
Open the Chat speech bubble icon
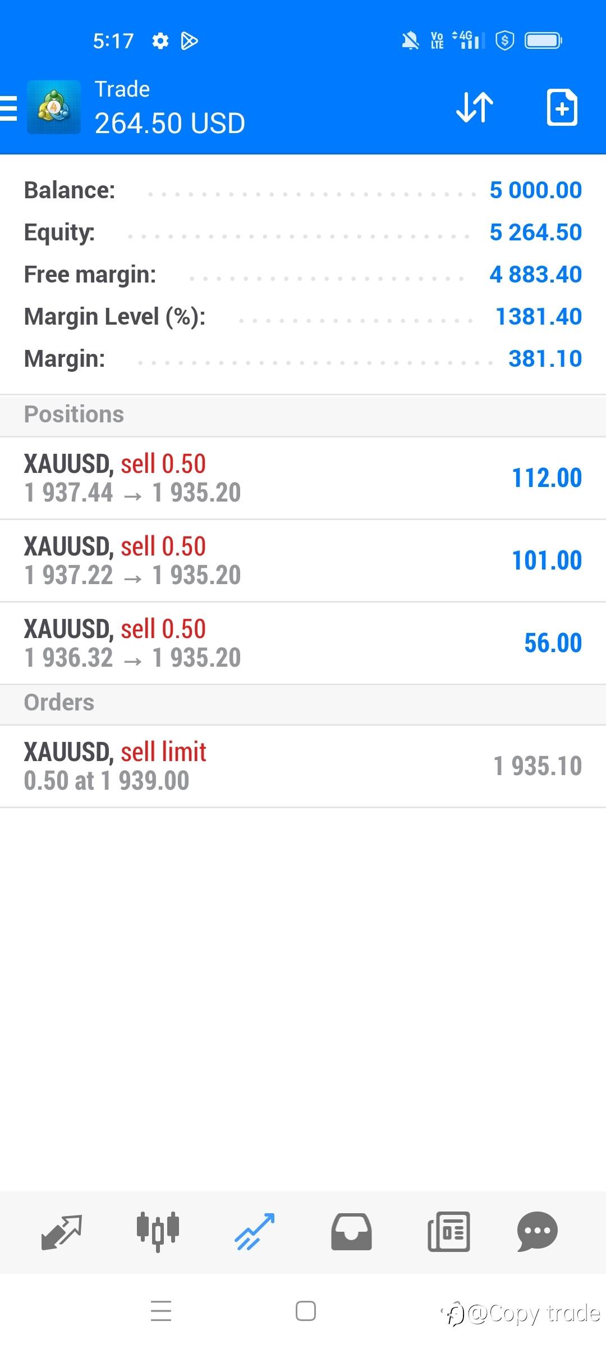[537, 1232]
